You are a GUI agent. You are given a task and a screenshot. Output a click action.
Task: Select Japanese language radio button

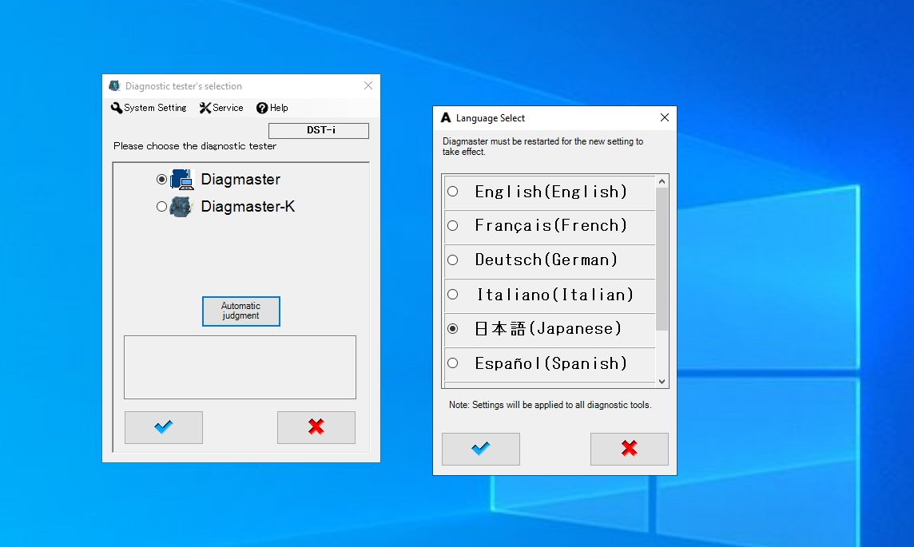tap(452, 328)
